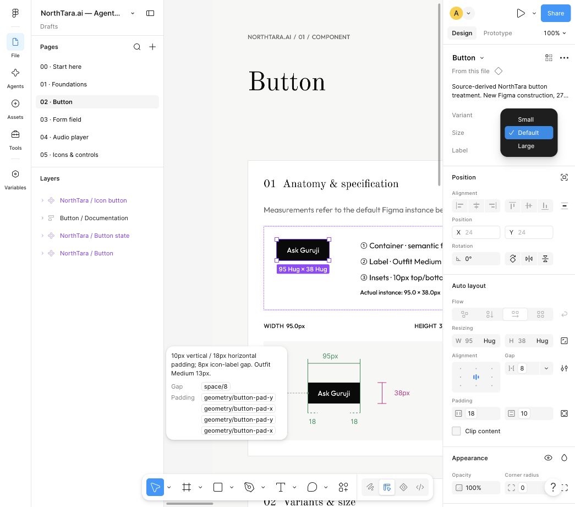Click the horizontal padding 18 field
The width and height of the screenshot is (575, 507).
click(476, 413)
